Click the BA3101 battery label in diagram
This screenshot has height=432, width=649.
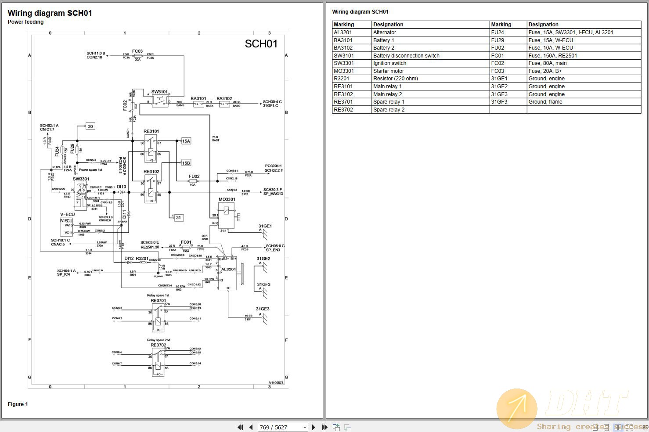198,99
